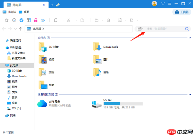Toggle the dual-pane layout icon
The image size is (193, 135).
(29, 20)
